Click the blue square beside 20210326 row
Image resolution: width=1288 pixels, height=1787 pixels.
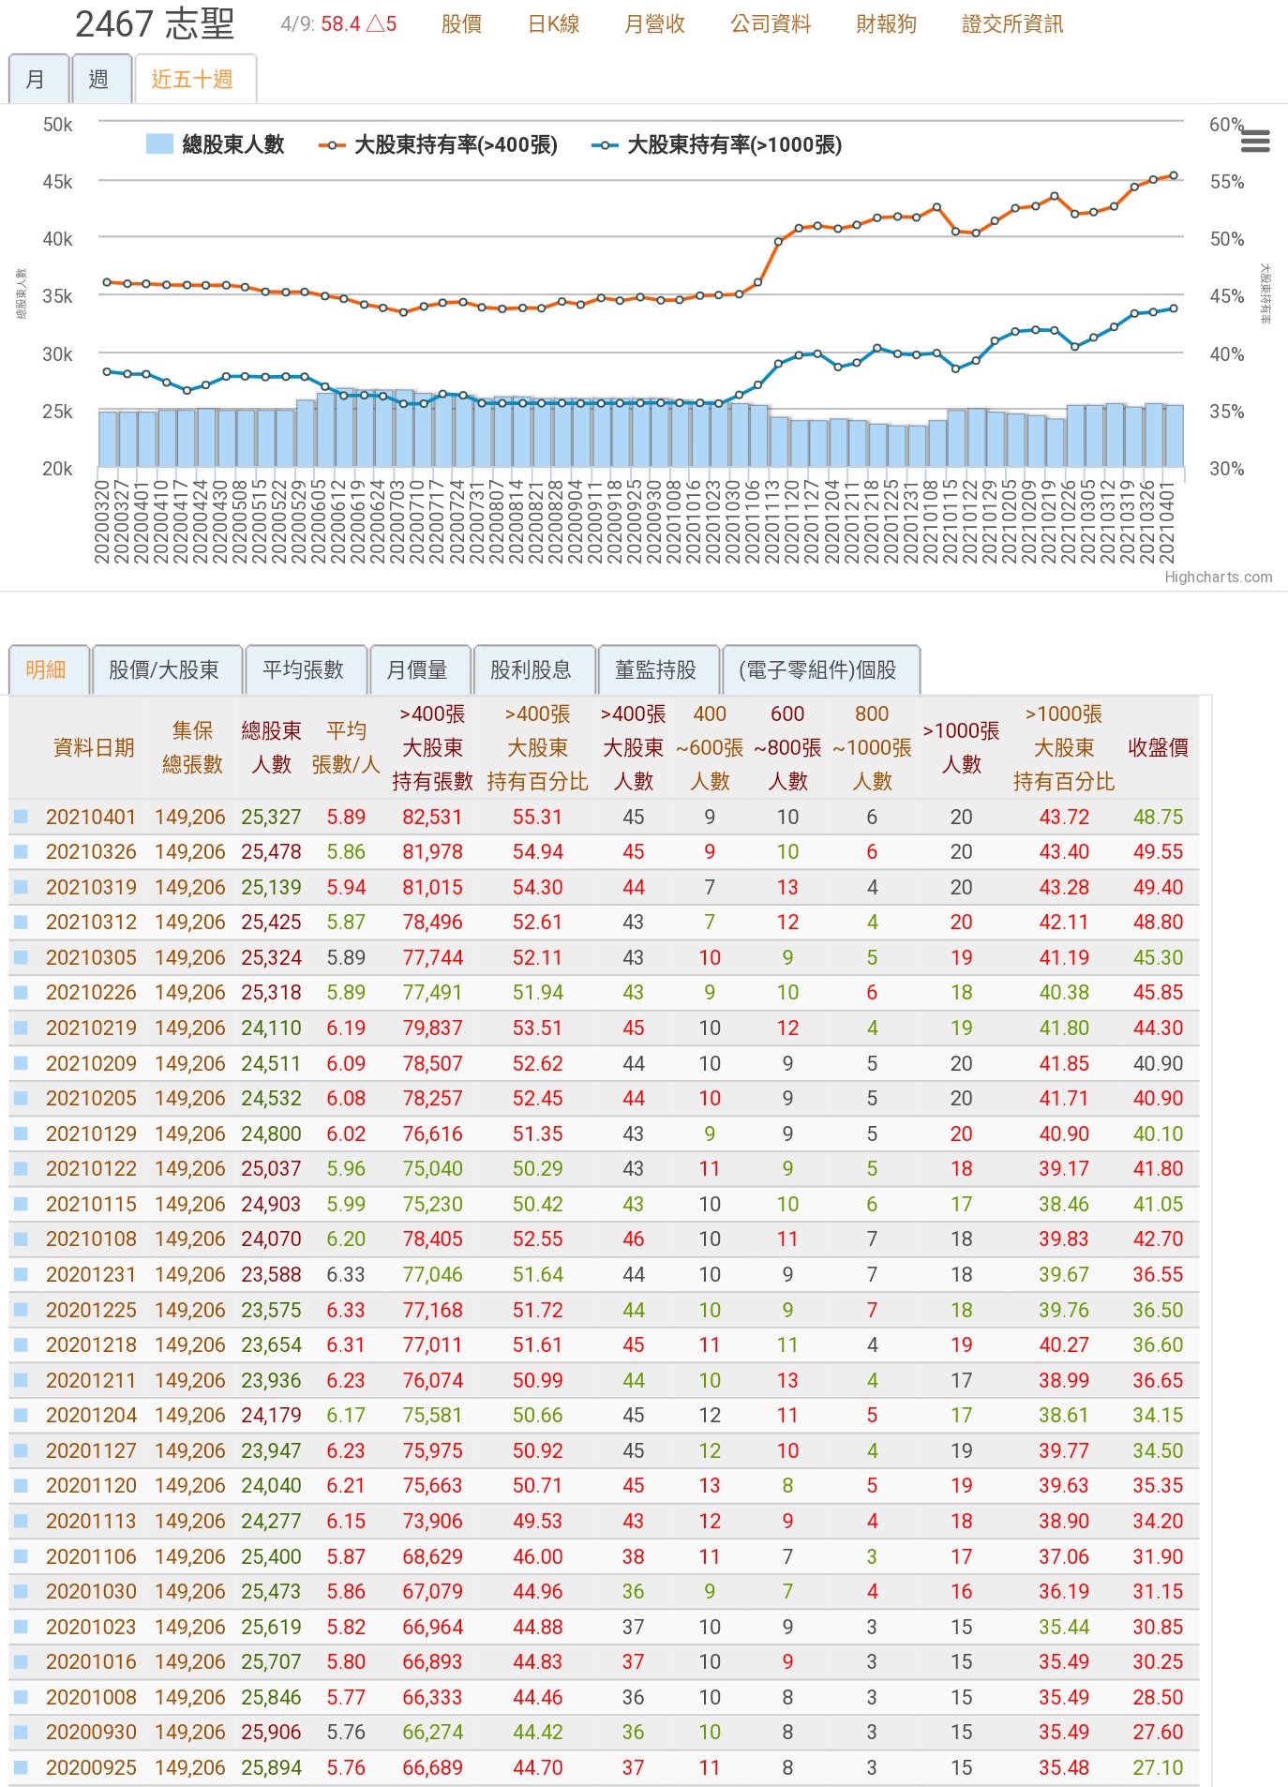point(22,851)
